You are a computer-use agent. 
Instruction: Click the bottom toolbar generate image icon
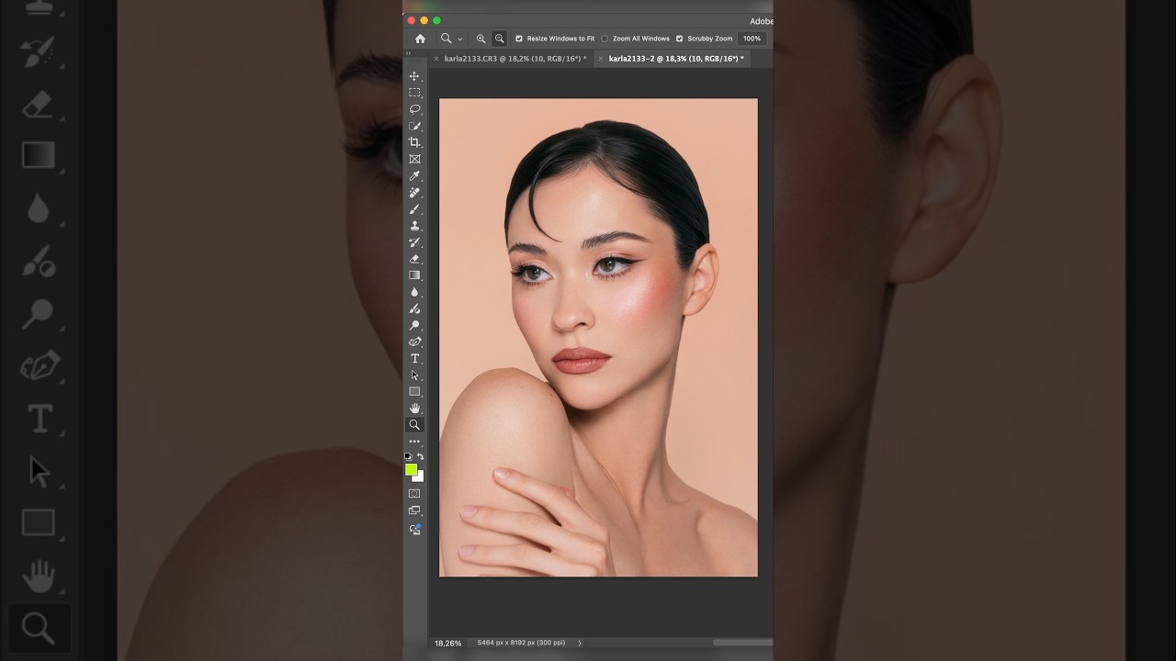coord(414,530)
